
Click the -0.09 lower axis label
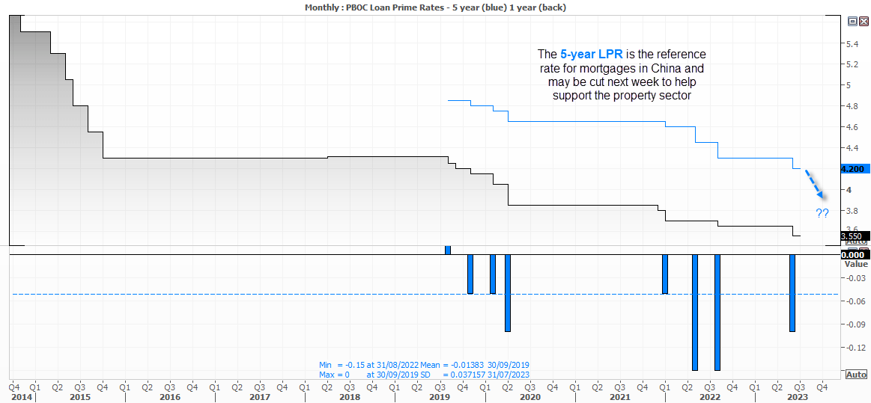pos(855,324)
